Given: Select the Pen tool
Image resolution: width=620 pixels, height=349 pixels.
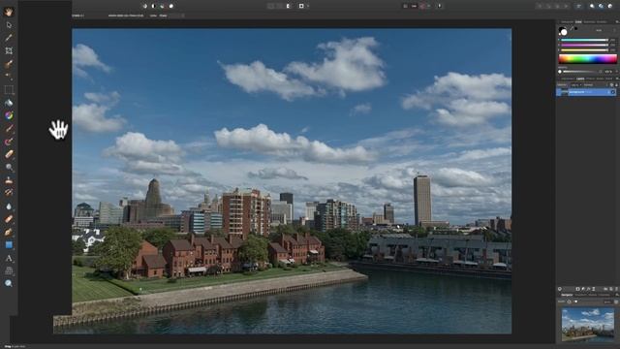Looking at the screenshot, I should click(x=9, y=232).
